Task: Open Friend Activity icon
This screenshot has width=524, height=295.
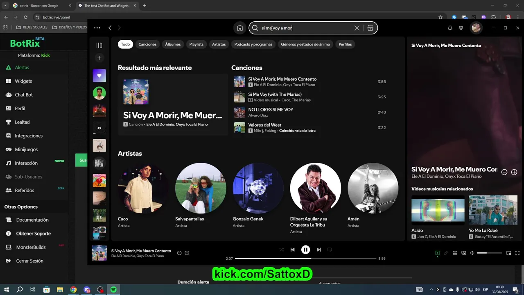Action: pyautogui.click(x=461, y=28)
